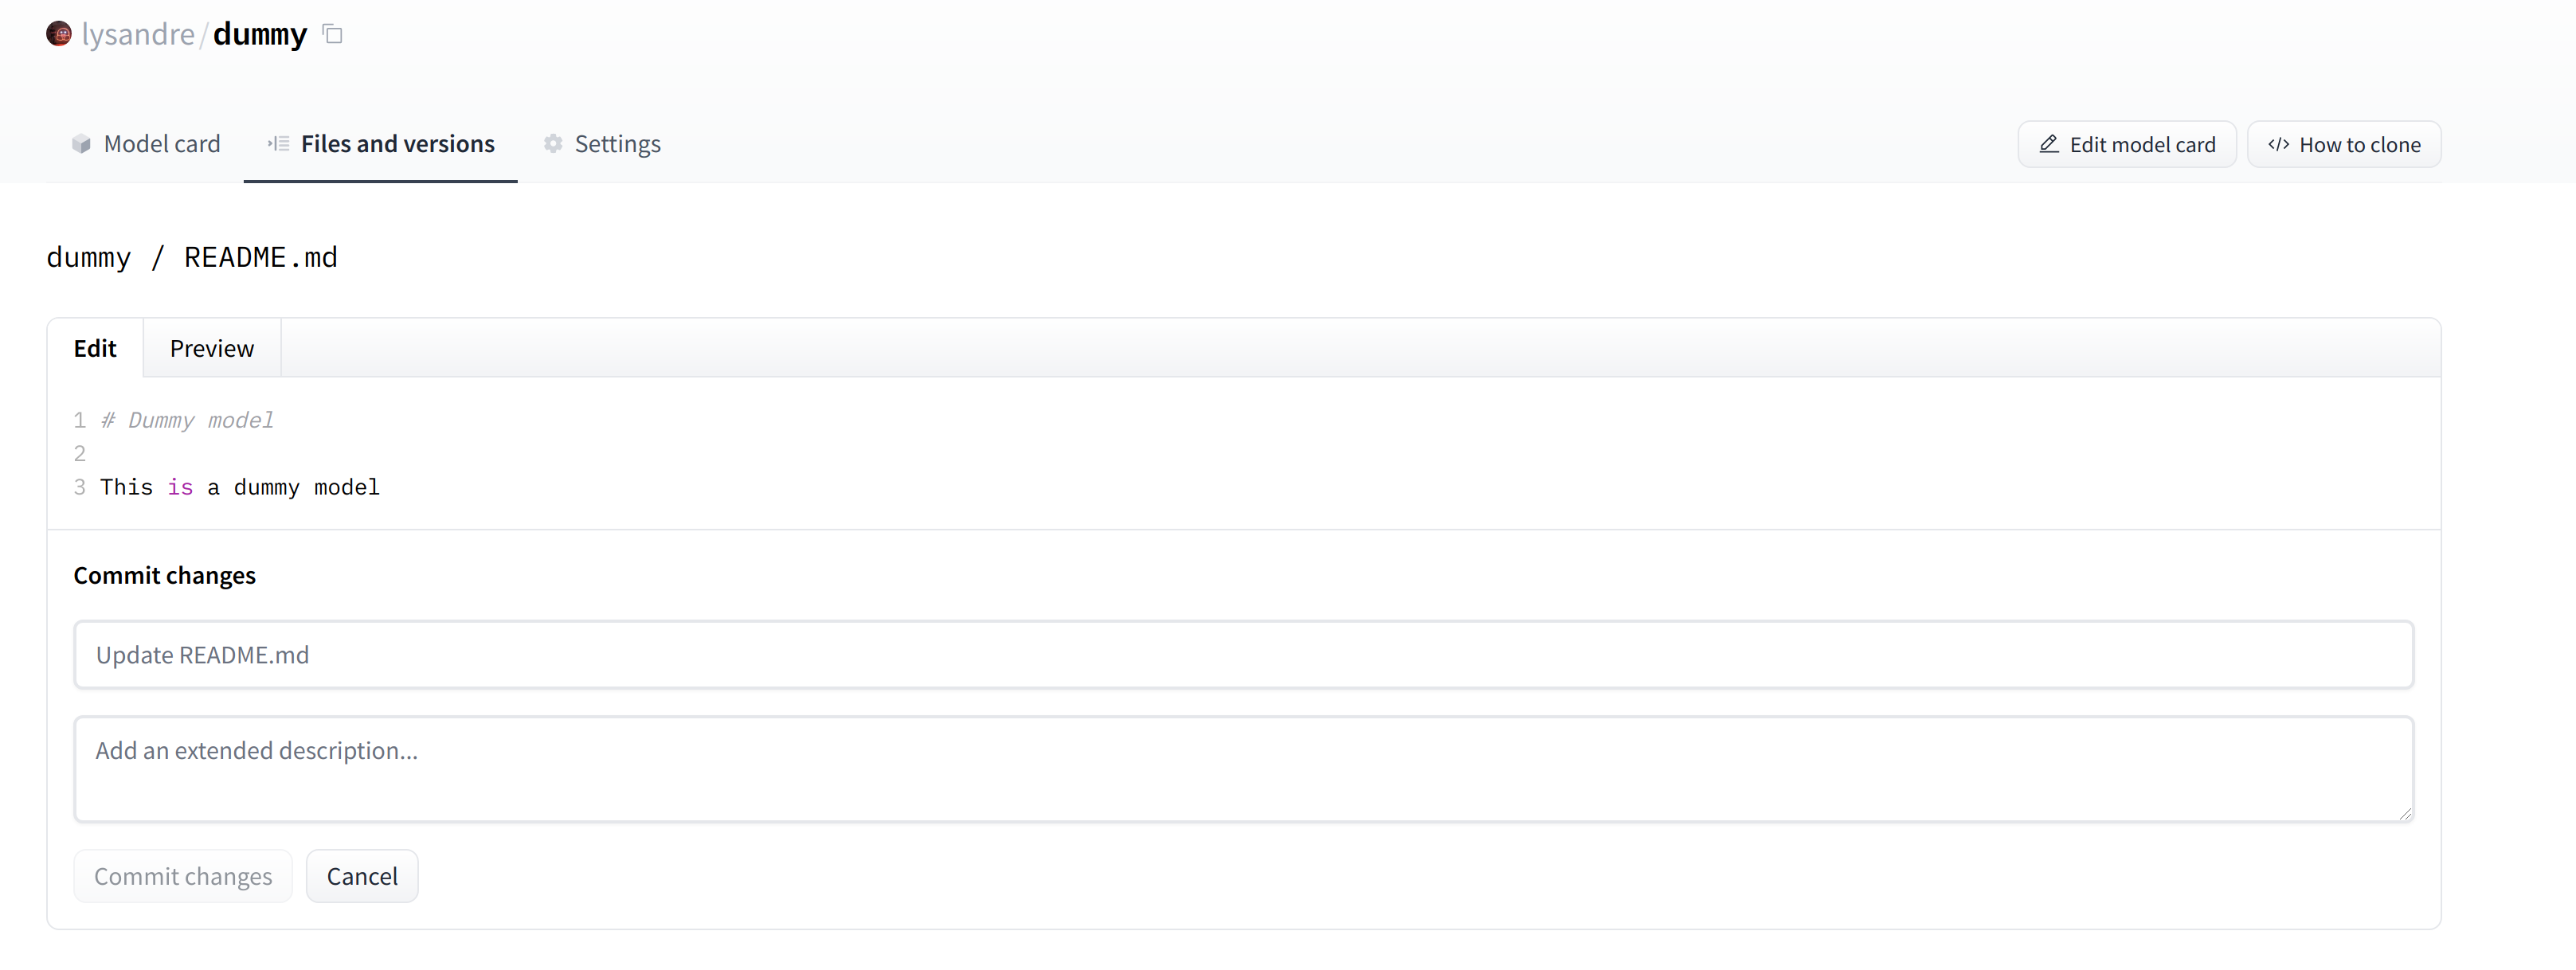Viewport: 2576px width, 970px height.
Task: Cancel the README edit
Action: pyautogui.click(x=362, y=875)
